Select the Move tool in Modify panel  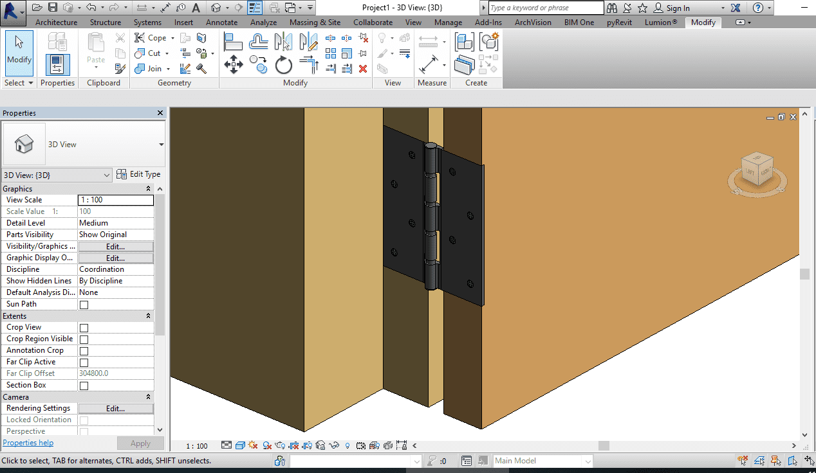point(233,64)
